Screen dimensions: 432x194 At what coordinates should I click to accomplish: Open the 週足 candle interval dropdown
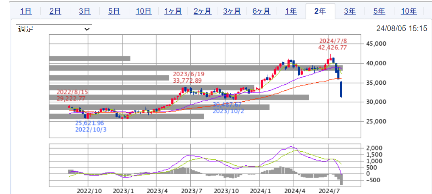point(54,29)
